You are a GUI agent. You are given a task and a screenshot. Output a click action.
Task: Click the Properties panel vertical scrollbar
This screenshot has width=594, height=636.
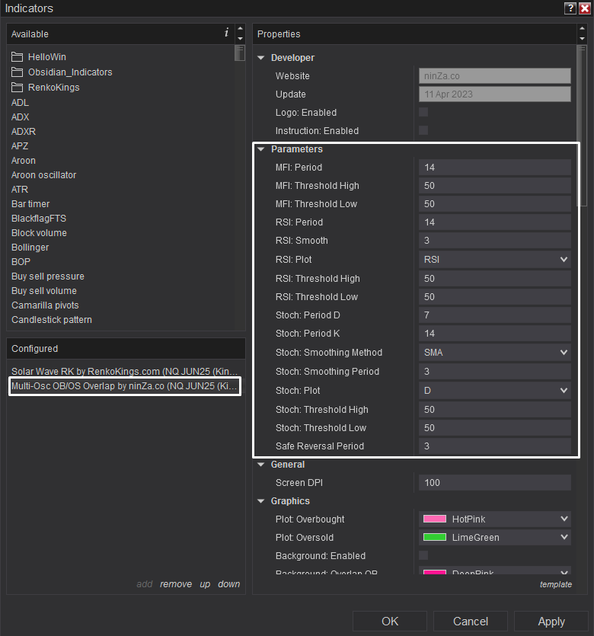[x=583, y=126]
